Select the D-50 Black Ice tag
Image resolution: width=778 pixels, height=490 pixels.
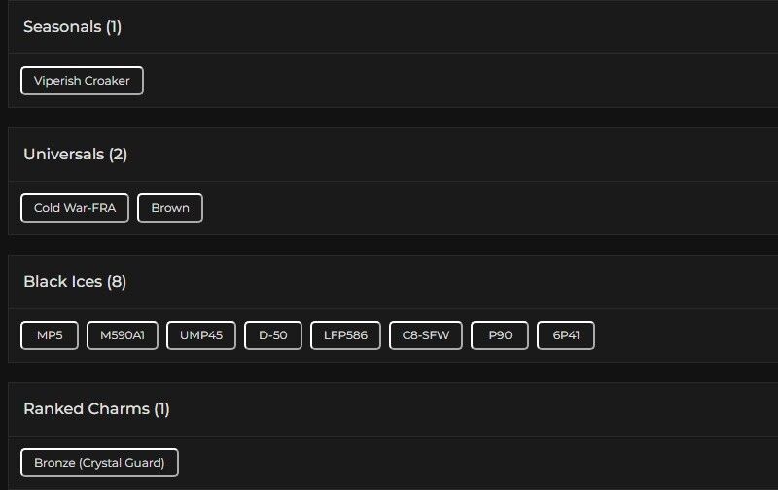click(273, 335)
